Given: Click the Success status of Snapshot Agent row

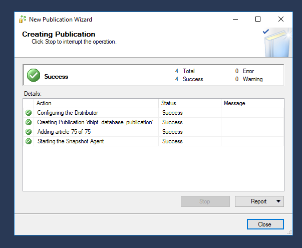Looking at the screenshot, I should [172, 141].
